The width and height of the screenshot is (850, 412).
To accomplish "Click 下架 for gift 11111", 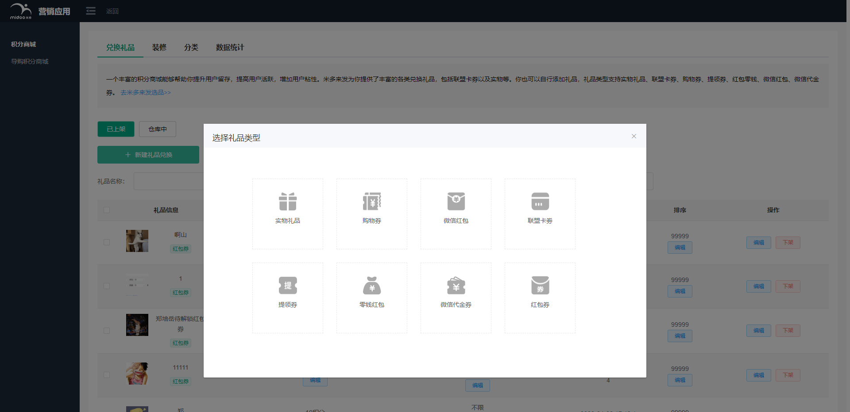I will 788,375.
